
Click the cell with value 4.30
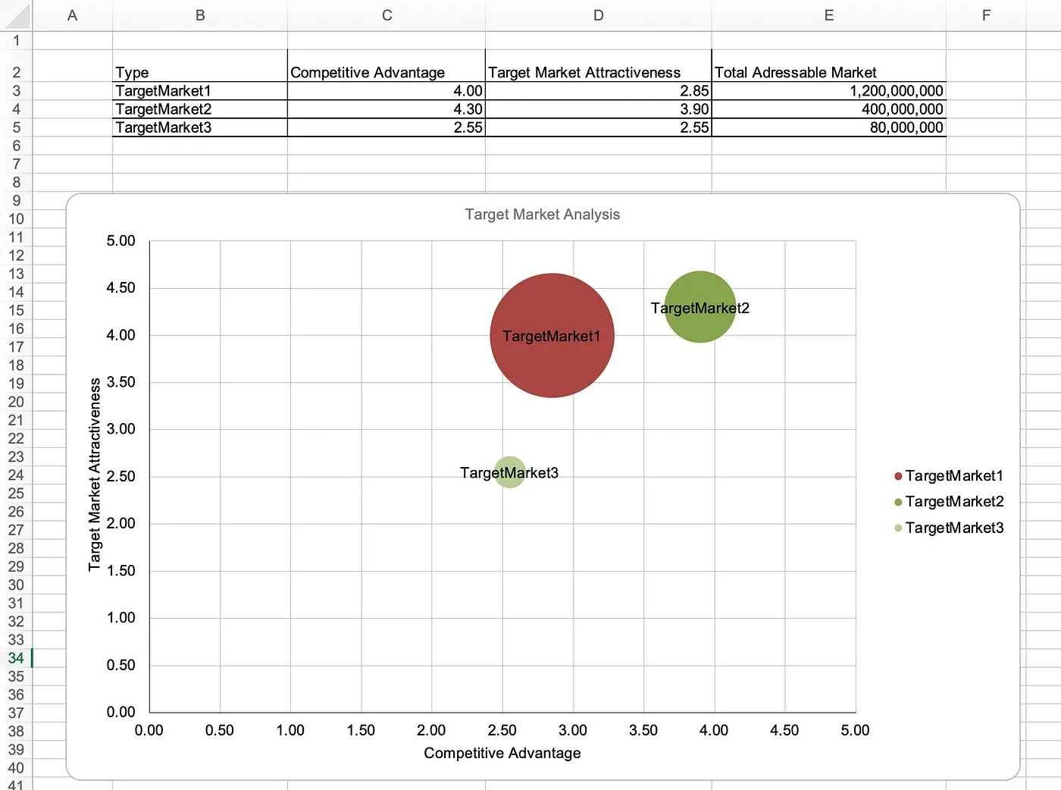point(386,109)
